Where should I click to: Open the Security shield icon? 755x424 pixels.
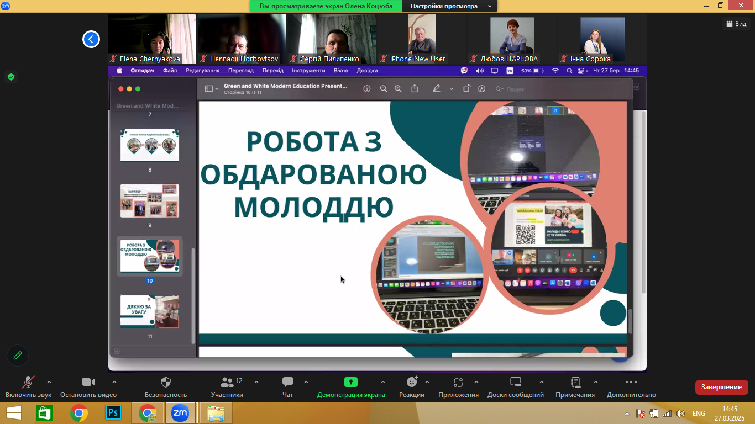pos(165,383)
